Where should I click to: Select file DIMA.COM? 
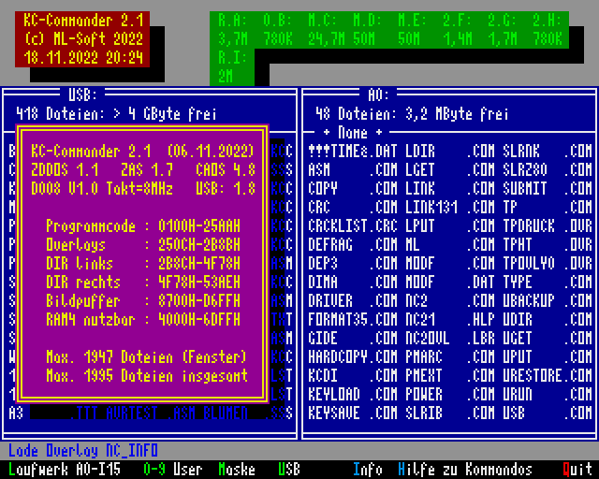tap(352, 283)
